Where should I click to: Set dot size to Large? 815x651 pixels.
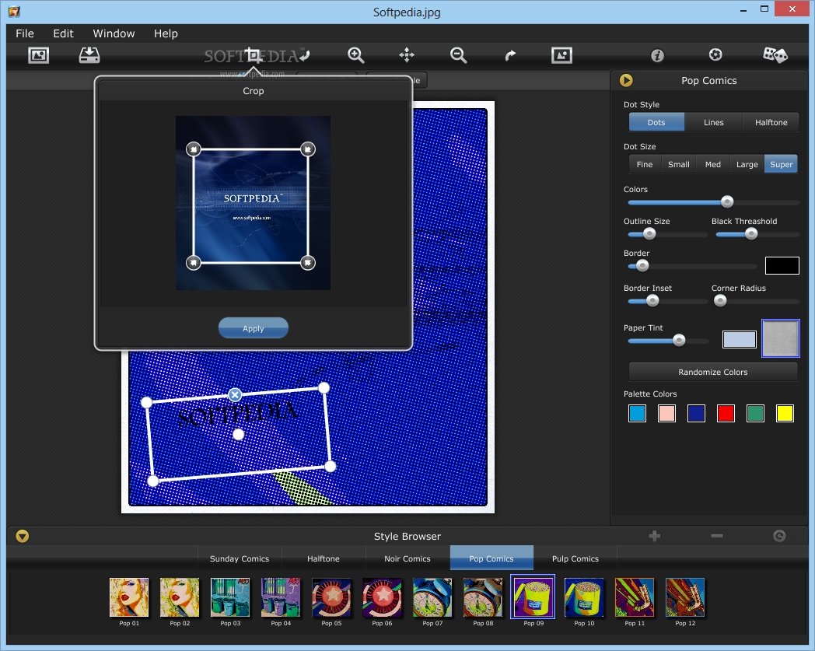(747, 164)
